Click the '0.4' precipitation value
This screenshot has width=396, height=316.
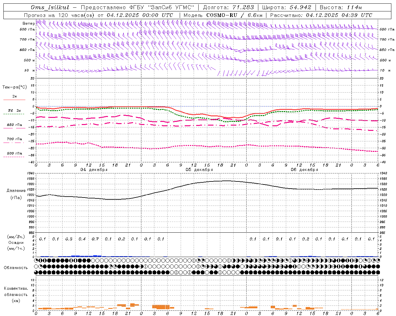(x=82, y=239)
